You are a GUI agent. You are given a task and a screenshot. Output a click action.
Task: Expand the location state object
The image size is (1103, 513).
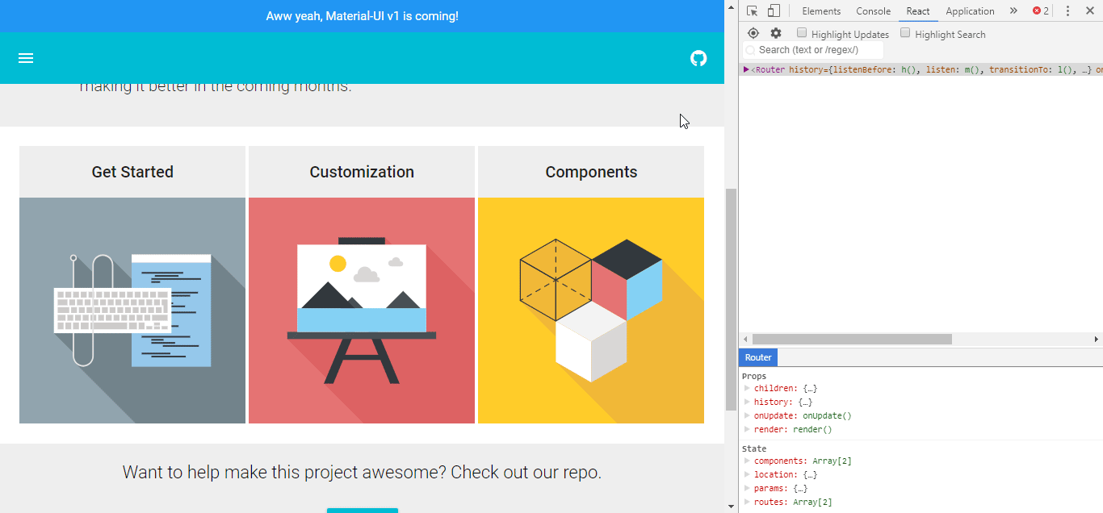[x=747, y=475]
